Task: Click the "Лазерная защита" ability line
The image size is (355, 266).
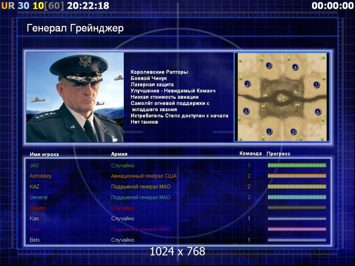Action: [x=152, y=85]
